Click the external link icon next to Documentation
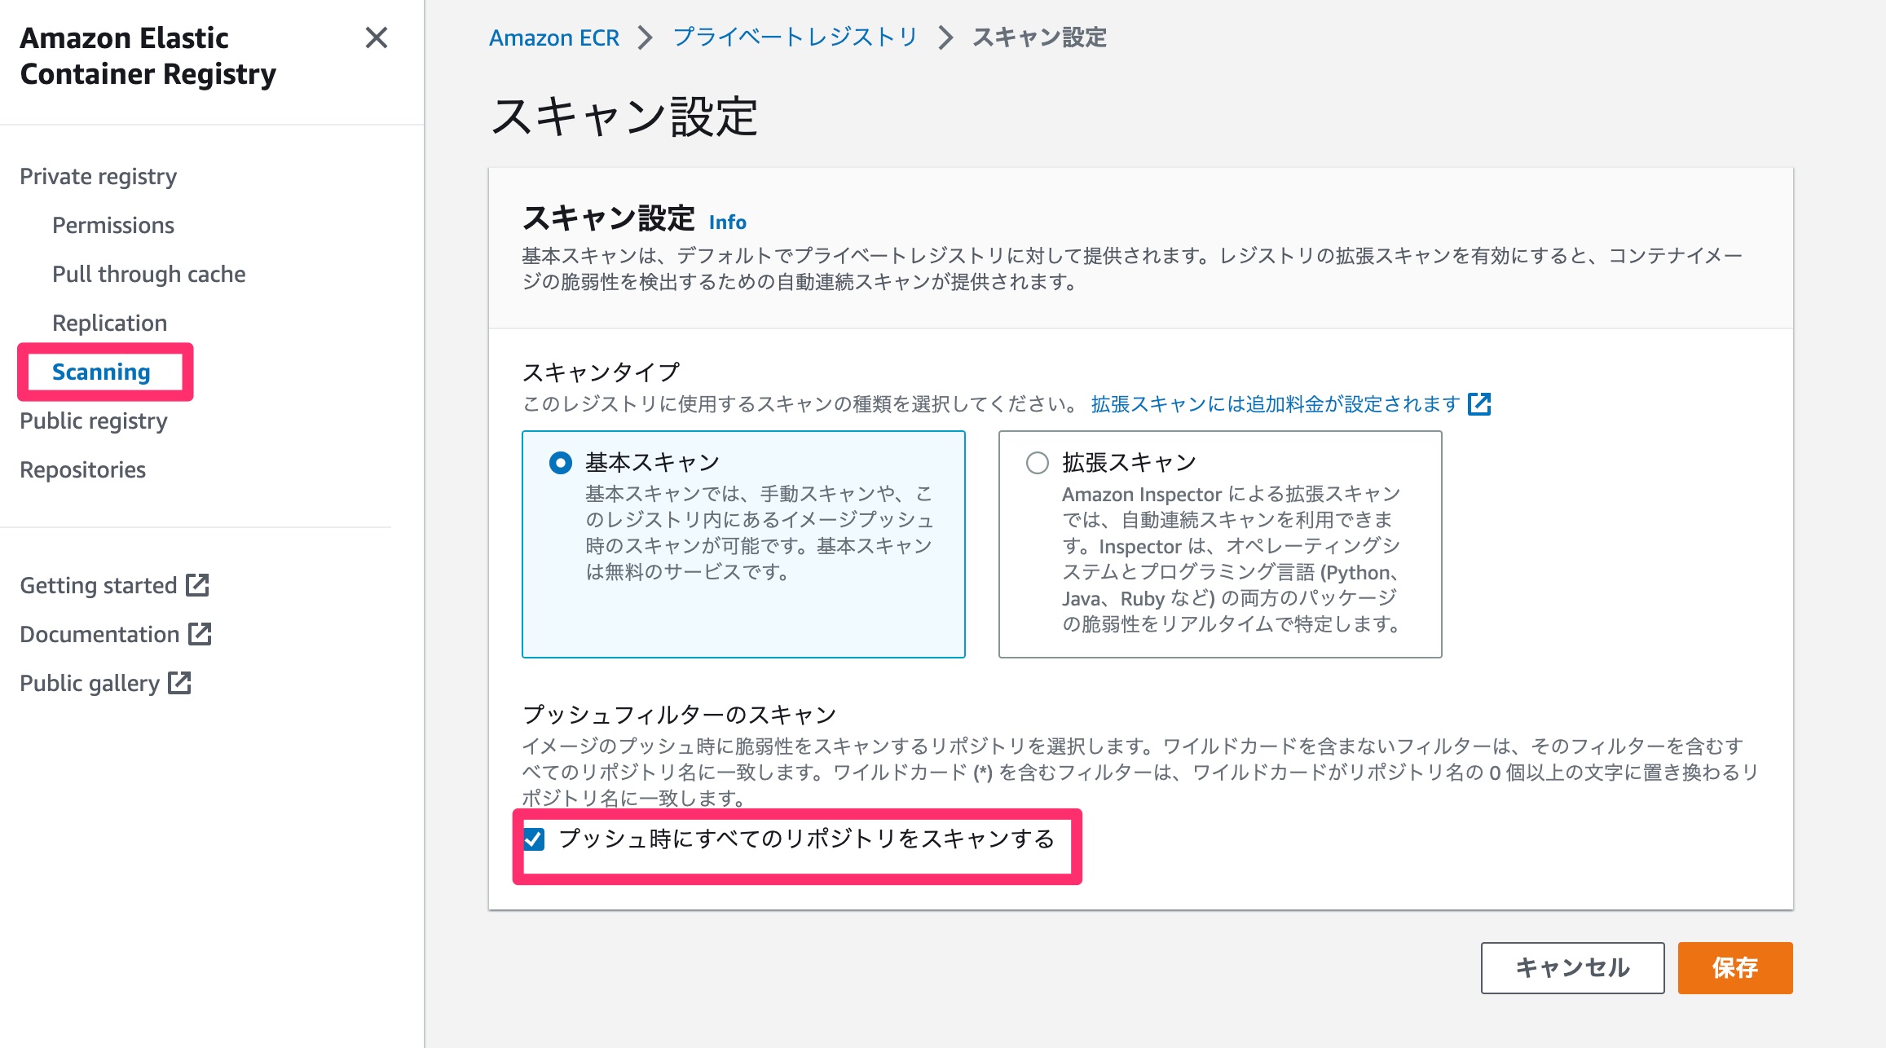The height and width of the screenshot is (1048, 1886). click(x=200, y=634)
